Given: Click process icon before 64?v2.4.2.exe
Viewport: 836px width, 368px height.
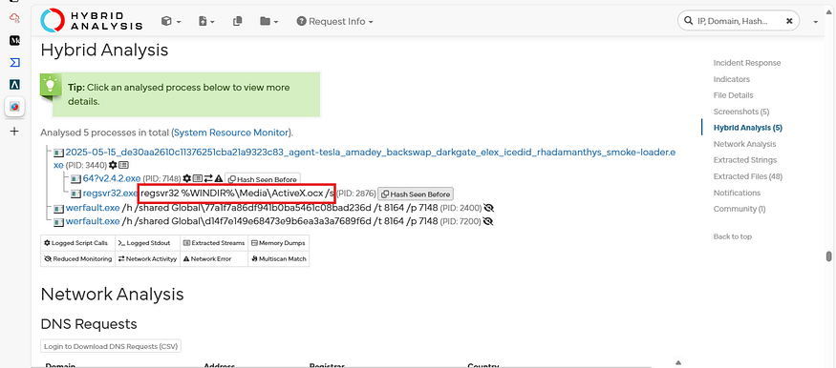Looking at the screenshot, I should click(75, 178).
